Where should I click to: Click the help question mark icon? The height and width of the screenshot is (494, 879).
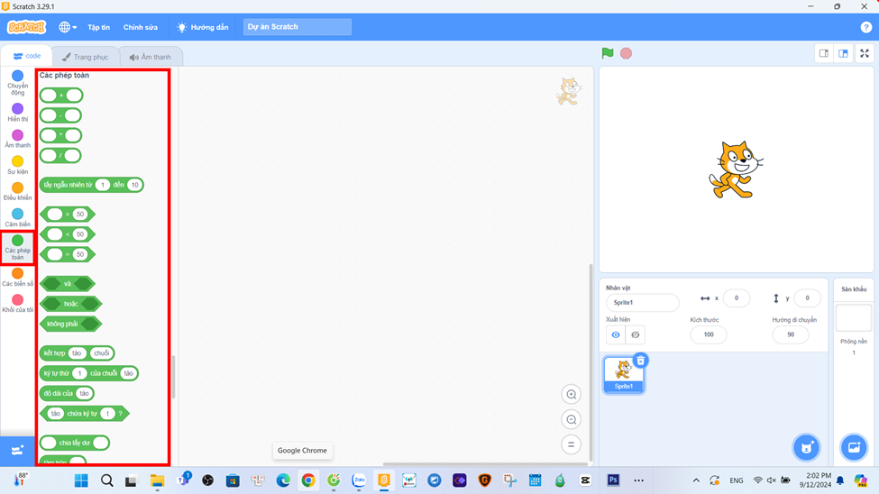pos(865,27)
